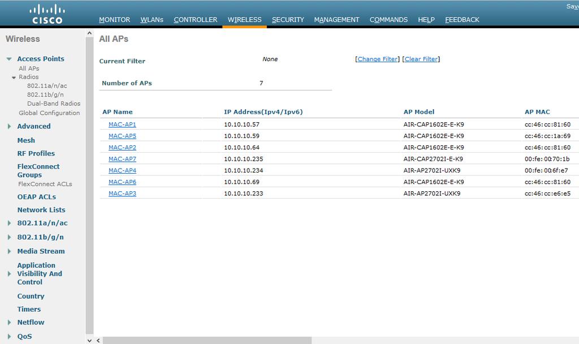Click the IP Address(Ipv4/Ipv6) column header
579x344 pixels.
coord(263,112)
